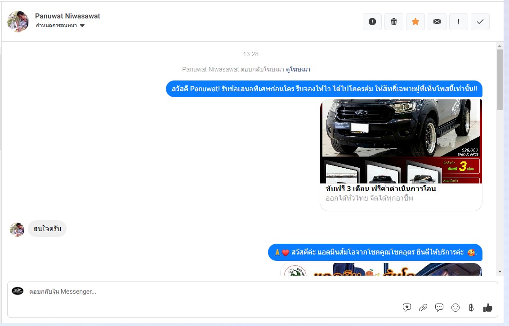Open Panuwat Niwasawat's profile picture in header
This screenshot has height=326, width=509.
(18, 22)
